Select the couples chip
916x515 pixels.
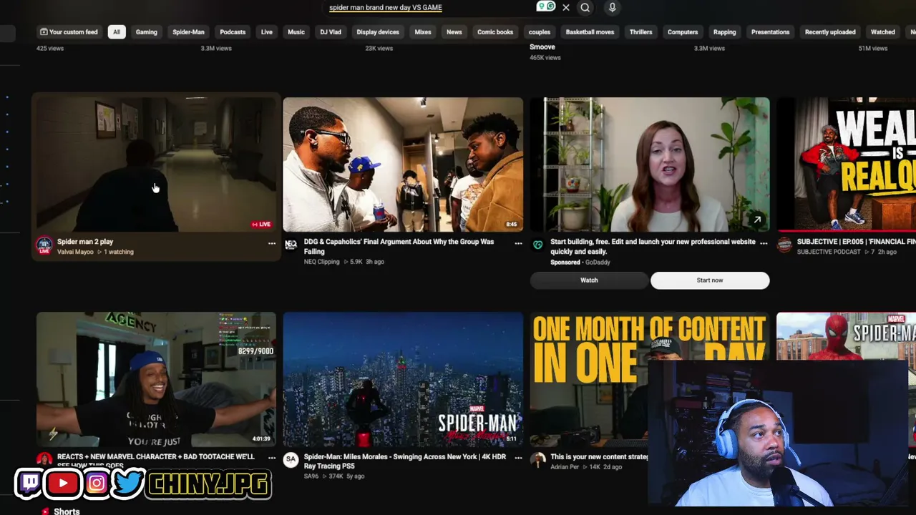[x=540, y=32]
